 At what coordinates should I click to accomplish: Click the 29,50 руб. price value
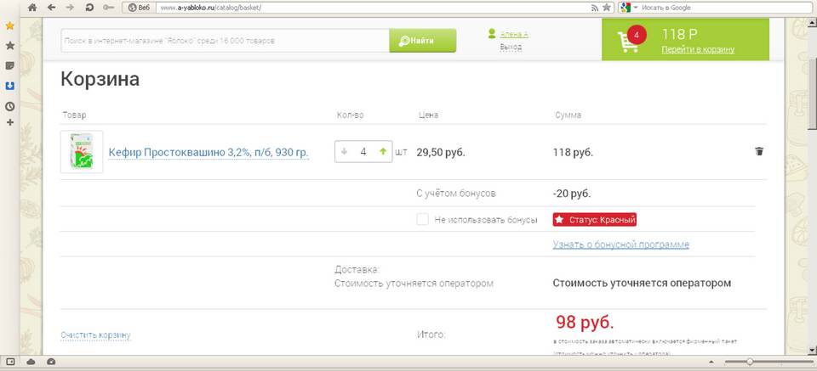click(x=441, y=153)
